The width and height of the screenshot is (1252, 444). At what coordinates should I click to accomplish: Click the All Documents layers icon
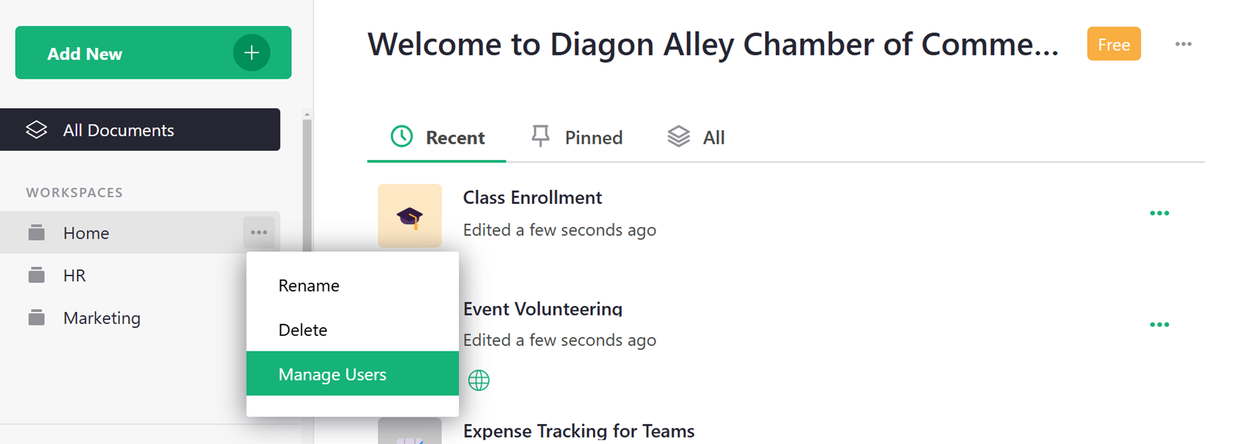coord(36,130)
